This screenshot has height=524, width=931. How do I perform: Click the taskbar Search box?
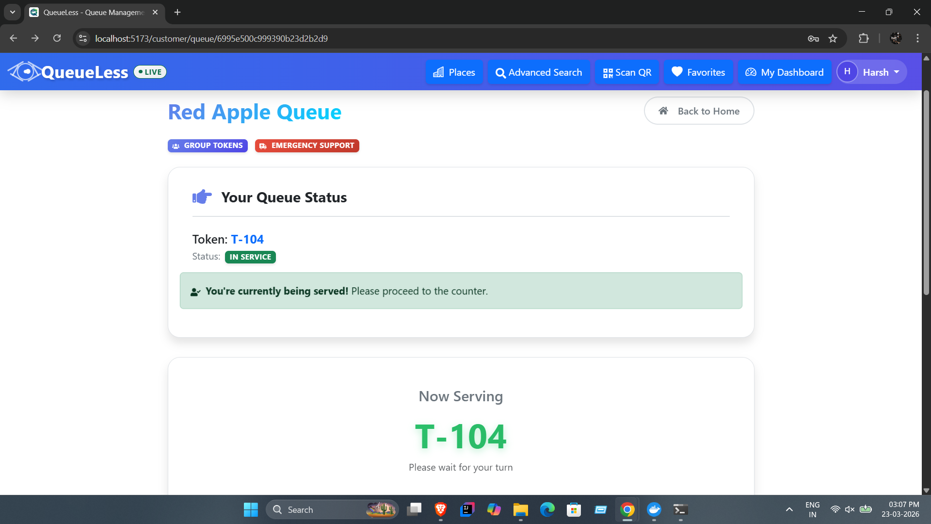point(332,509)
